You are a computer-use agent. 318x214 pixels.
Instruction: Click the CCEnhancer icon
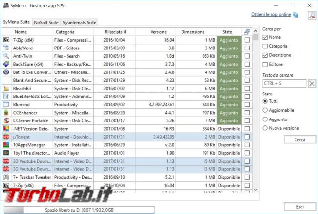[x=6, y=113]
